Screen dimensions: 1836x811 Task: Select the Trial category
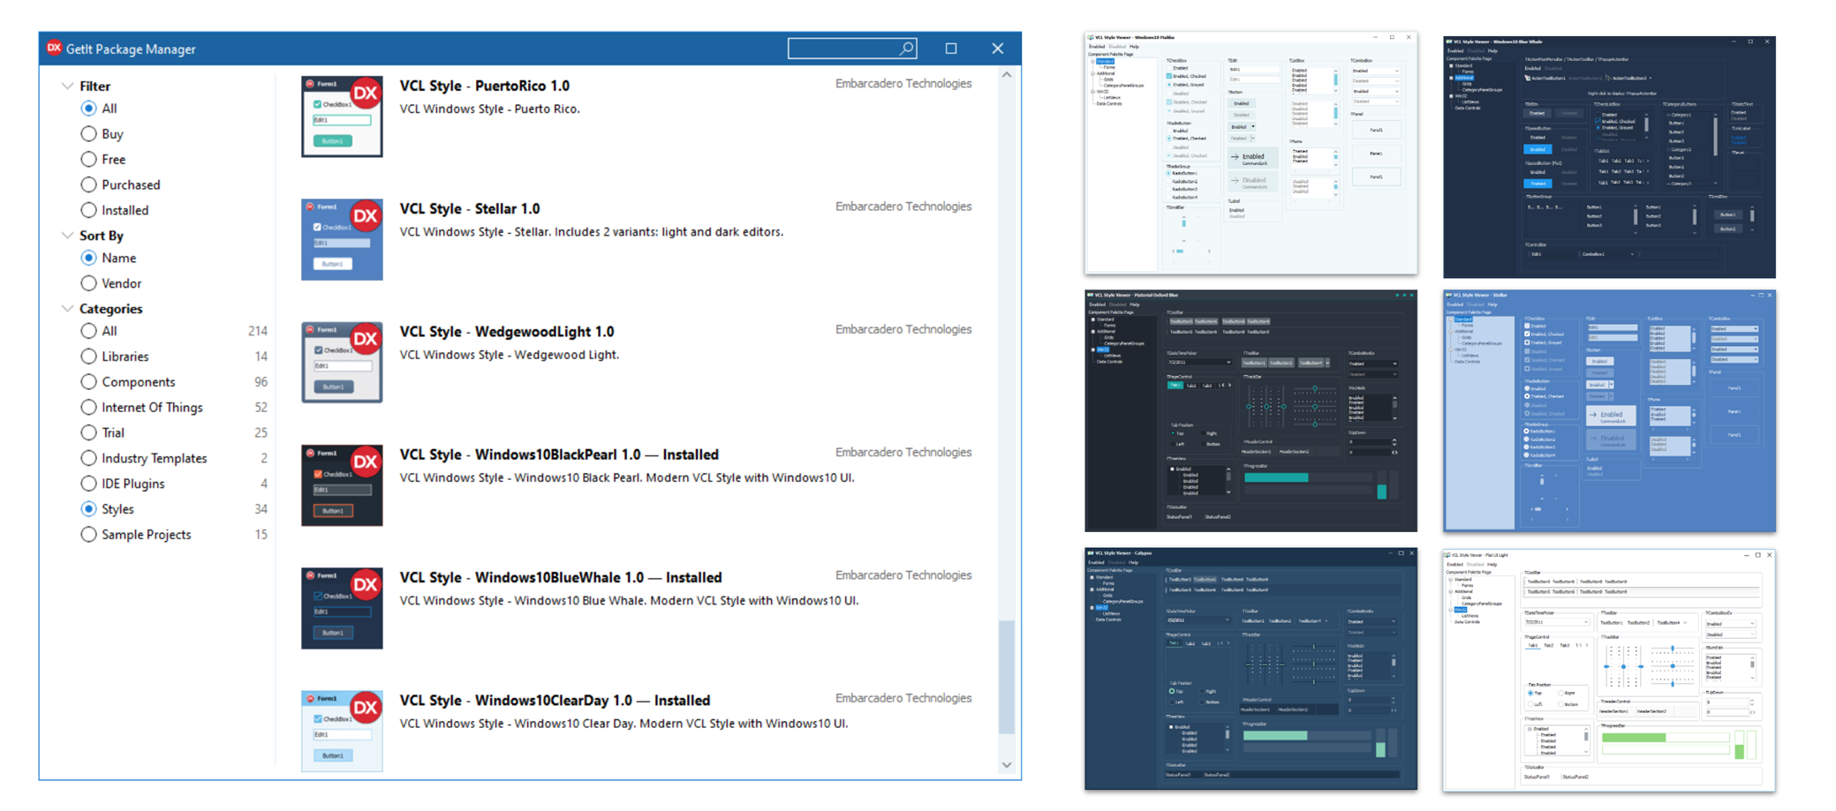88,432
